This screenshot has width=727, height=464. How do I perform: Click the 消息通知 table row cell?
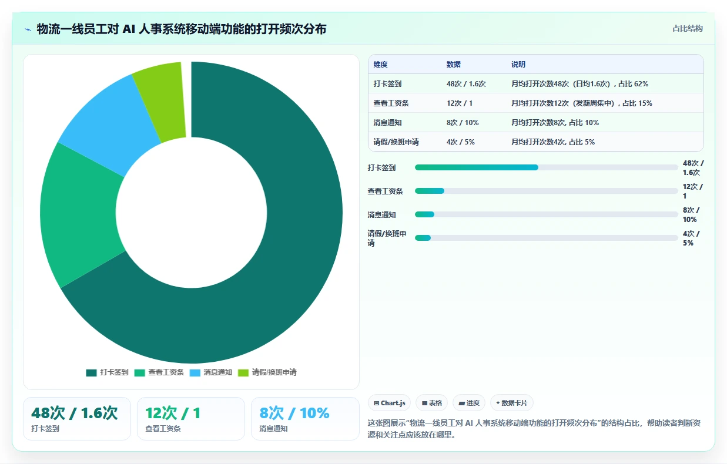387,123
